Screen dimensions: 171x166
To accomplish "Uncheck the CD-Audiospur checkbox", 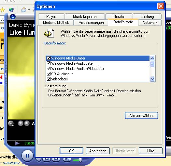I will coord(49,74).
